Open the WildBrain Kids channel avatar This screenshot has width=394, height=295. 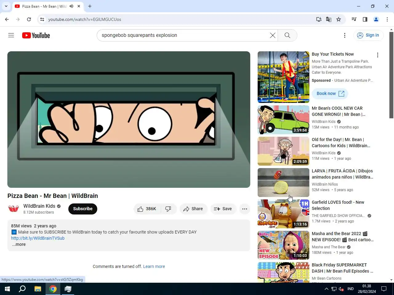point(14,209)
